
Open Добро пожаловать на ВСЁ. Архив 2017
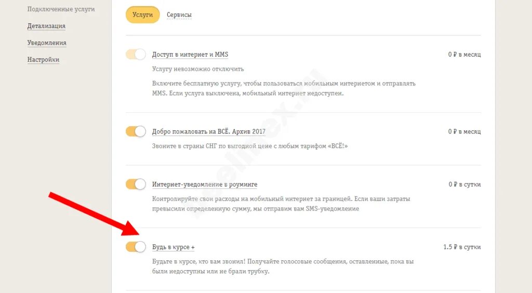click(208, 131)
